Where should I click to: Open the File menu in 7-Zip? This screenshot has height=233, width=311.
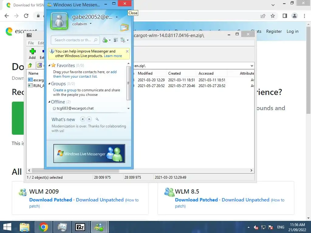tap(31, 43)
